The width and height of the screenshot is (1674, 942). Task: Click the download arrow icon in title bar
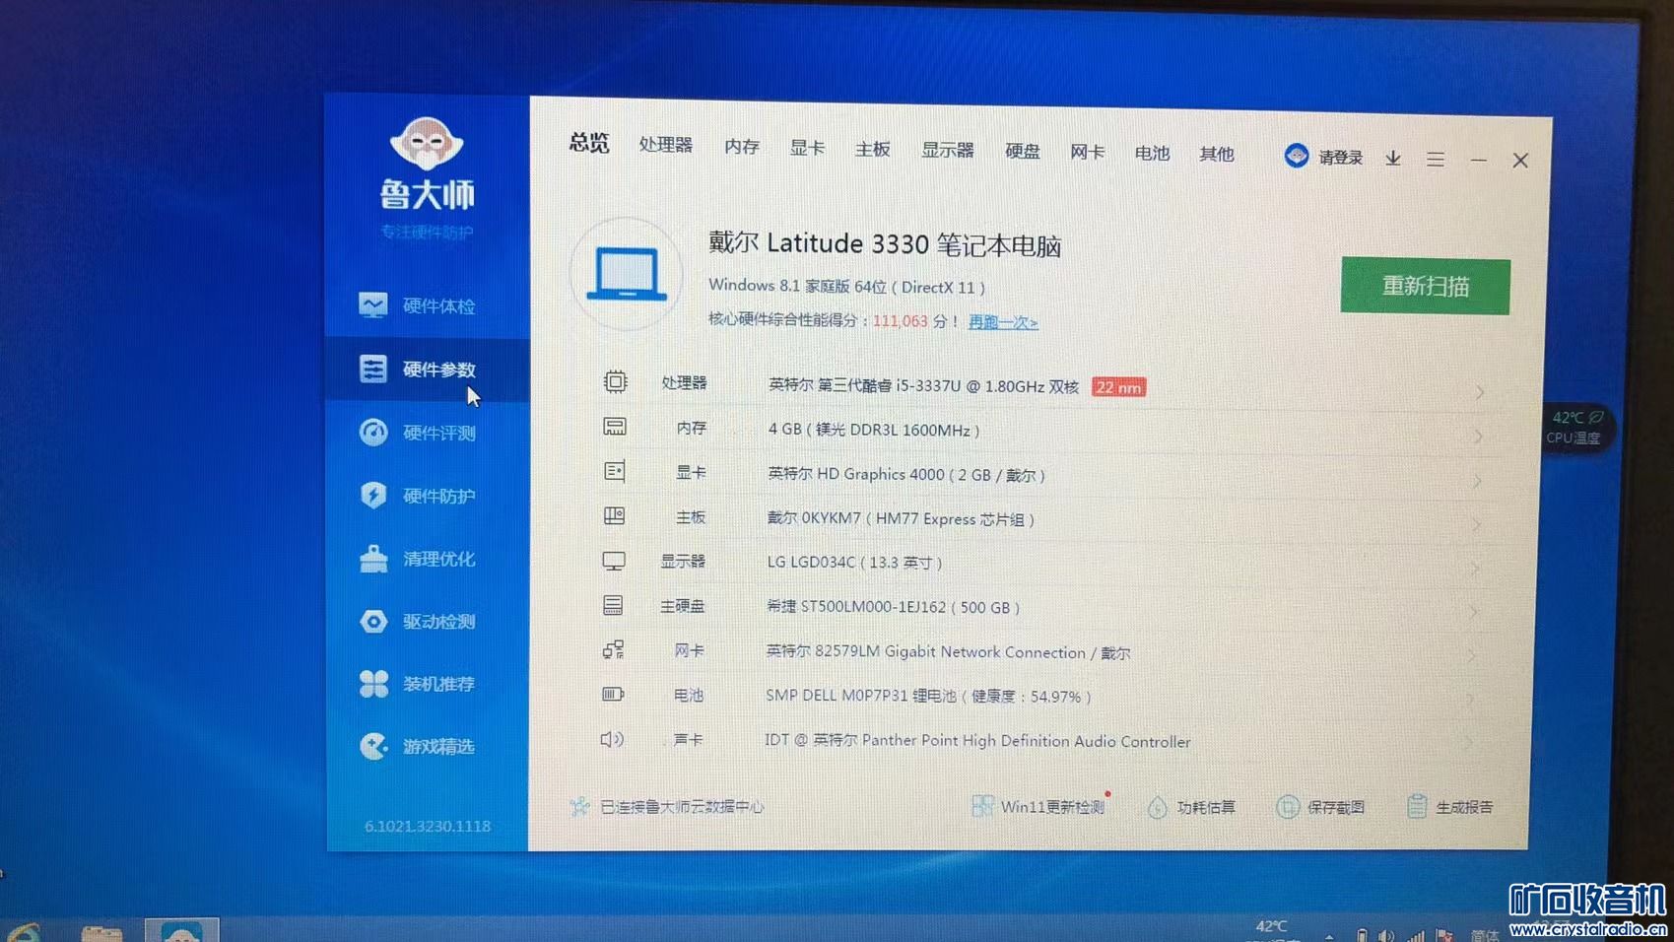coord(1393,158)
